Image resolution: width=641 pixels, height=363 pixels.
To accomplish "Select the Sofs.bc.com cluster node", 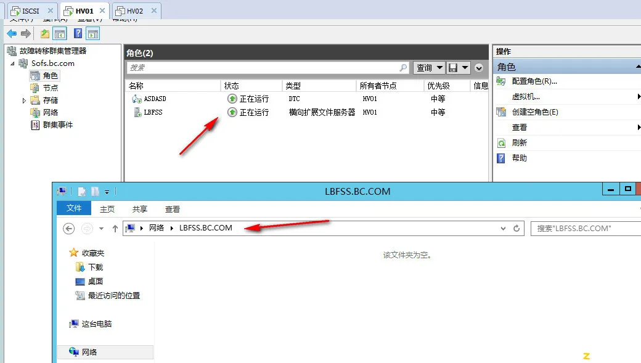I will tap(53, 63).
